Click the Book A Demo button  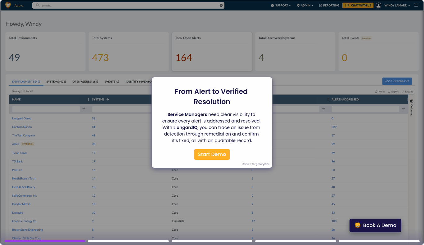pyautogui.click(x=375, y=225)
